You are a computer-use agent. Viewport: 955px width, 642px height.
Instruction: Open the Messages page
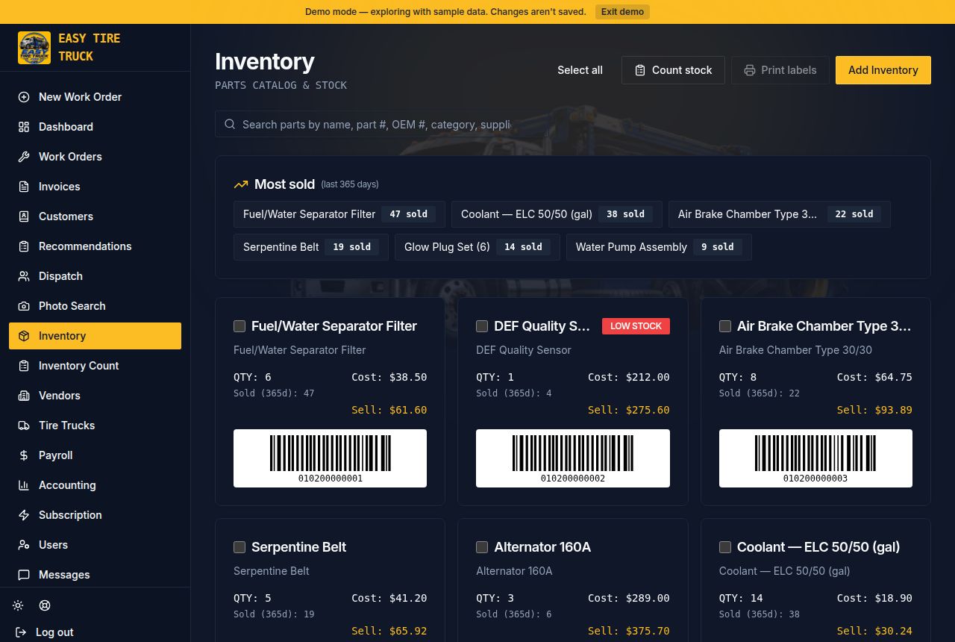[x=95, y=575]
